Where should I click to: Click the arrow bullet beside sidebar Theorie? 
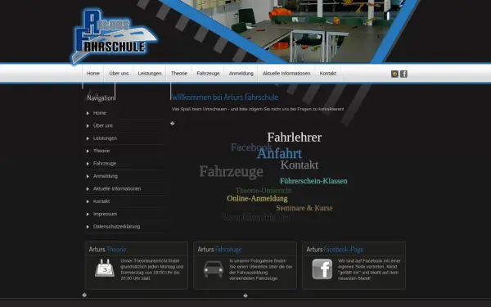tap(88, 151)
